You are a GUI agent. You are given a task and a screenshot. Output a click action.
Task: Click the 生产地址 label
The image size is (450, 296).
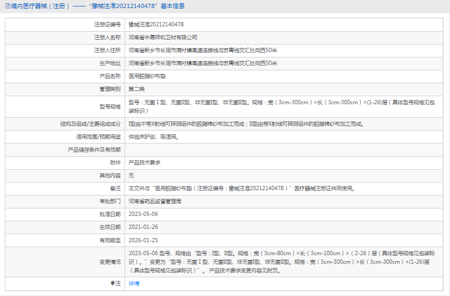pos(110,63)
